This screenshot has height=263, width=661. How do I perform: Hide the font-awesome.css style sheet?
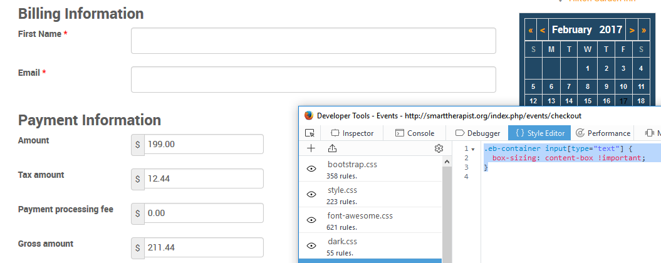tap(311, 220)
